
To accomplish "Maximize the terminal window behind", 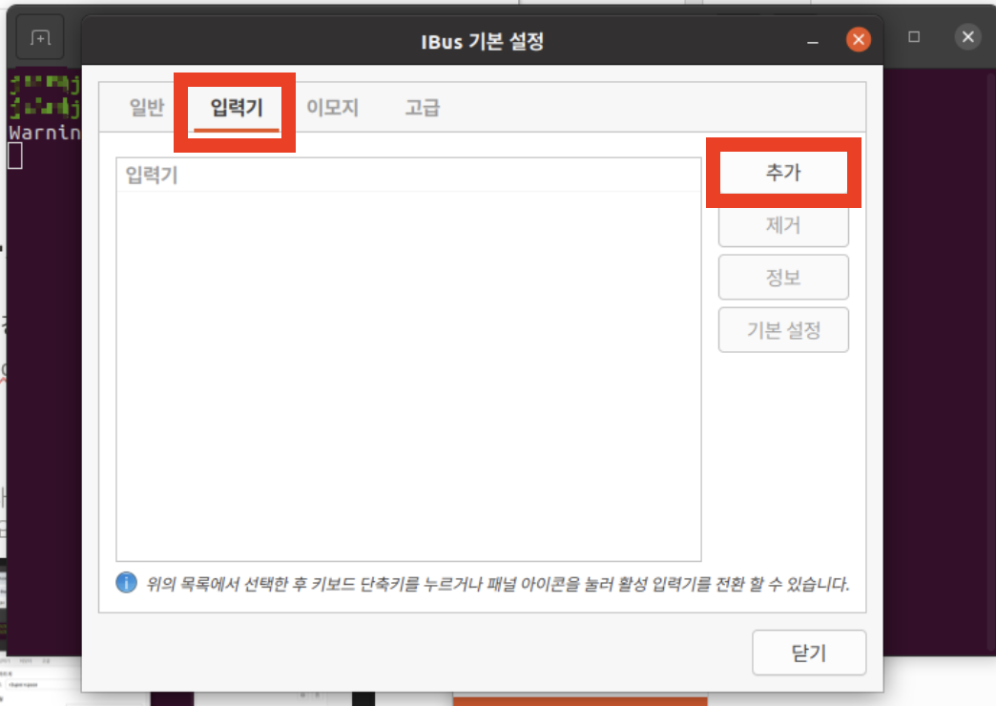I will (914, 37).
